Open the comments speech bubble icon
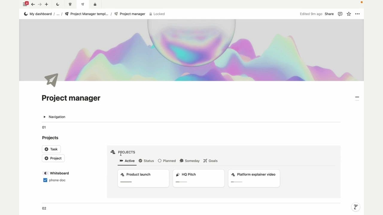The image size is (383, 215). (340, 14)
